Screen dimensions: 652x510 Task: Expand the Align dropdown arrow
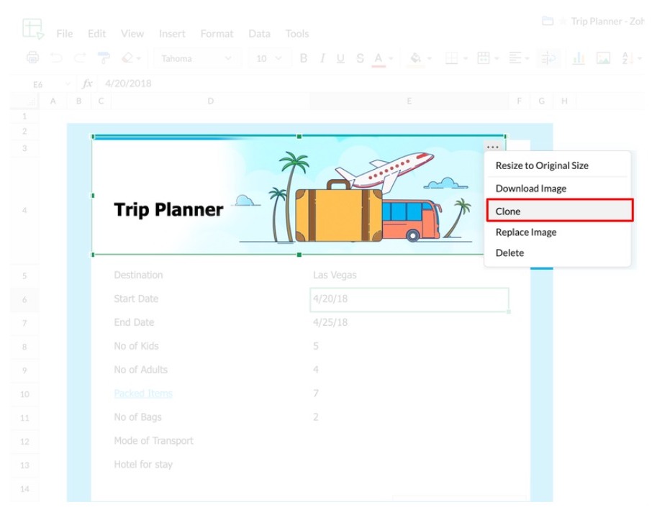pyautogui.click(x=528, y=58)
